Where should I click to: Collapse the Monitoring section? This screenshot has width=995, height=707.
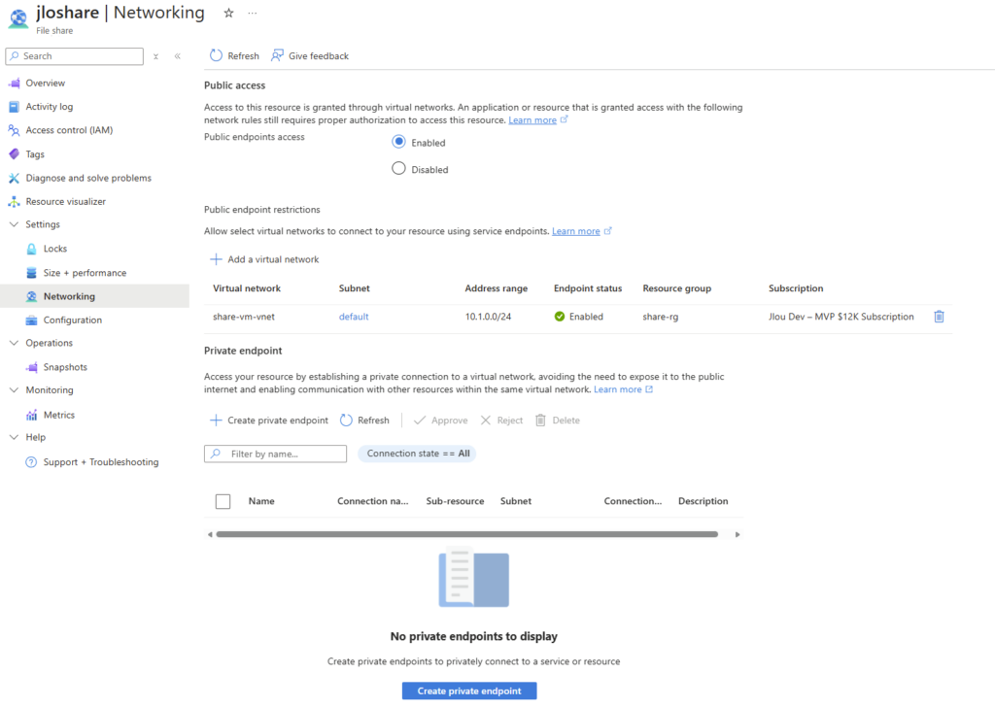pyautogui.click(x=14, y=390)
